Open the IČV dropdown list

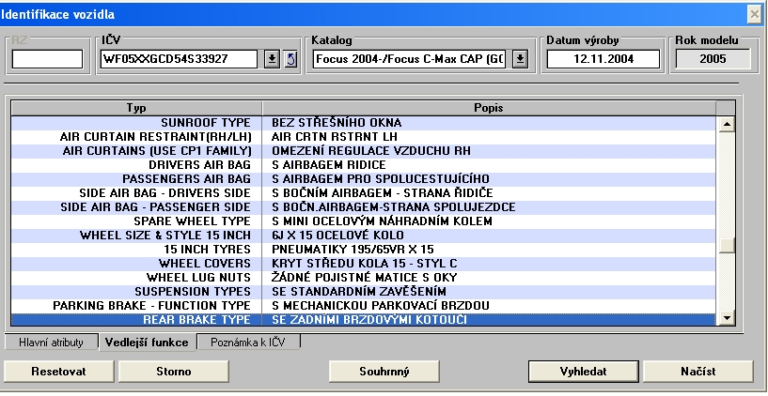(272, 60)
